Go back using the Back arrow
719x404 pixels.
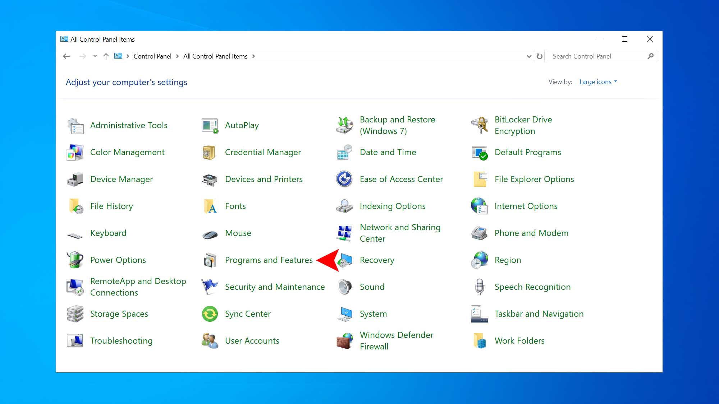[x=67, y=56]
